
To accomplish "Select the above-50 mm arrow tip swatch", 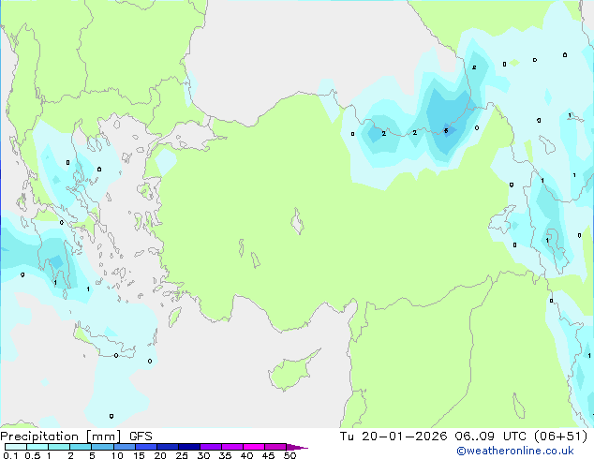I will 297,447.
